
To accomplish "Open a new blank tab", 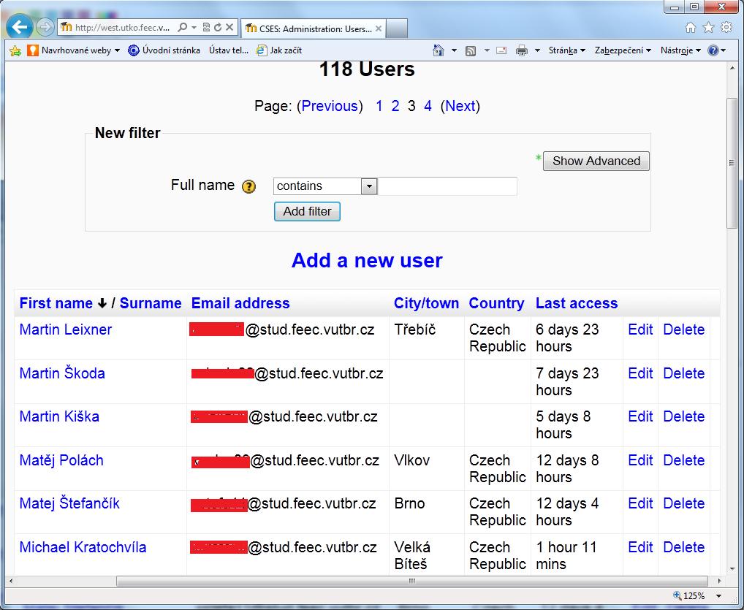I will (397, 28).
